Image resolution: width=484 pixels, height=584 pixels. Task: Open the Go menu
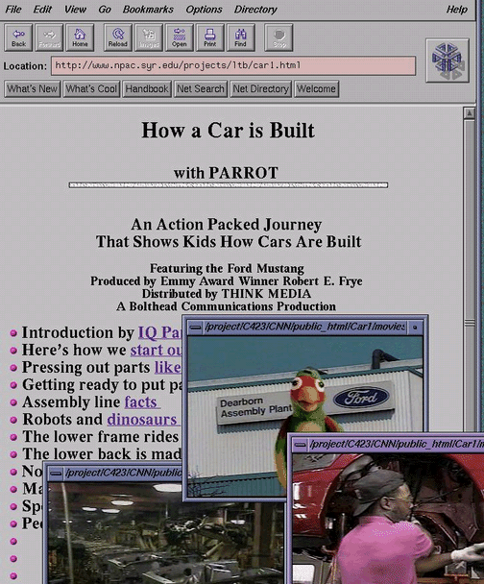tap(105, 10)
